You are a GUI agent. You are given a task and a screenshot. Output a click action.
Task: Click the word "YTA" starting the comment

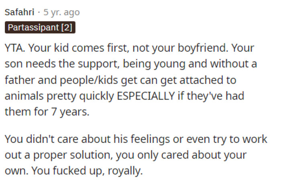[x=14, y=49]
